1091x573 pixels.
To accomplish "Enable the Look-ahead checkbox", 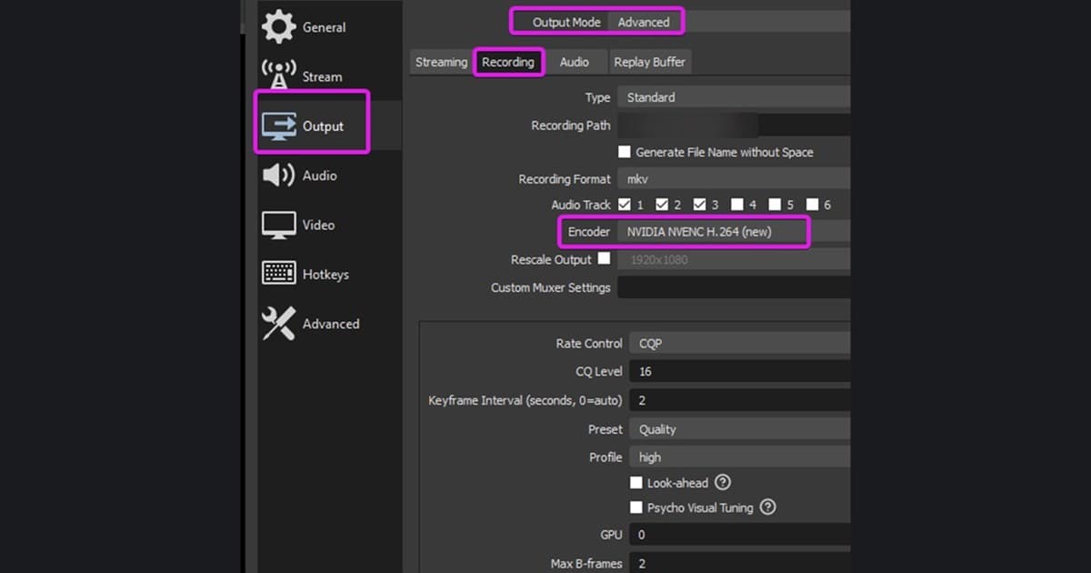I will pyautogui.click(x=636, y=483).
